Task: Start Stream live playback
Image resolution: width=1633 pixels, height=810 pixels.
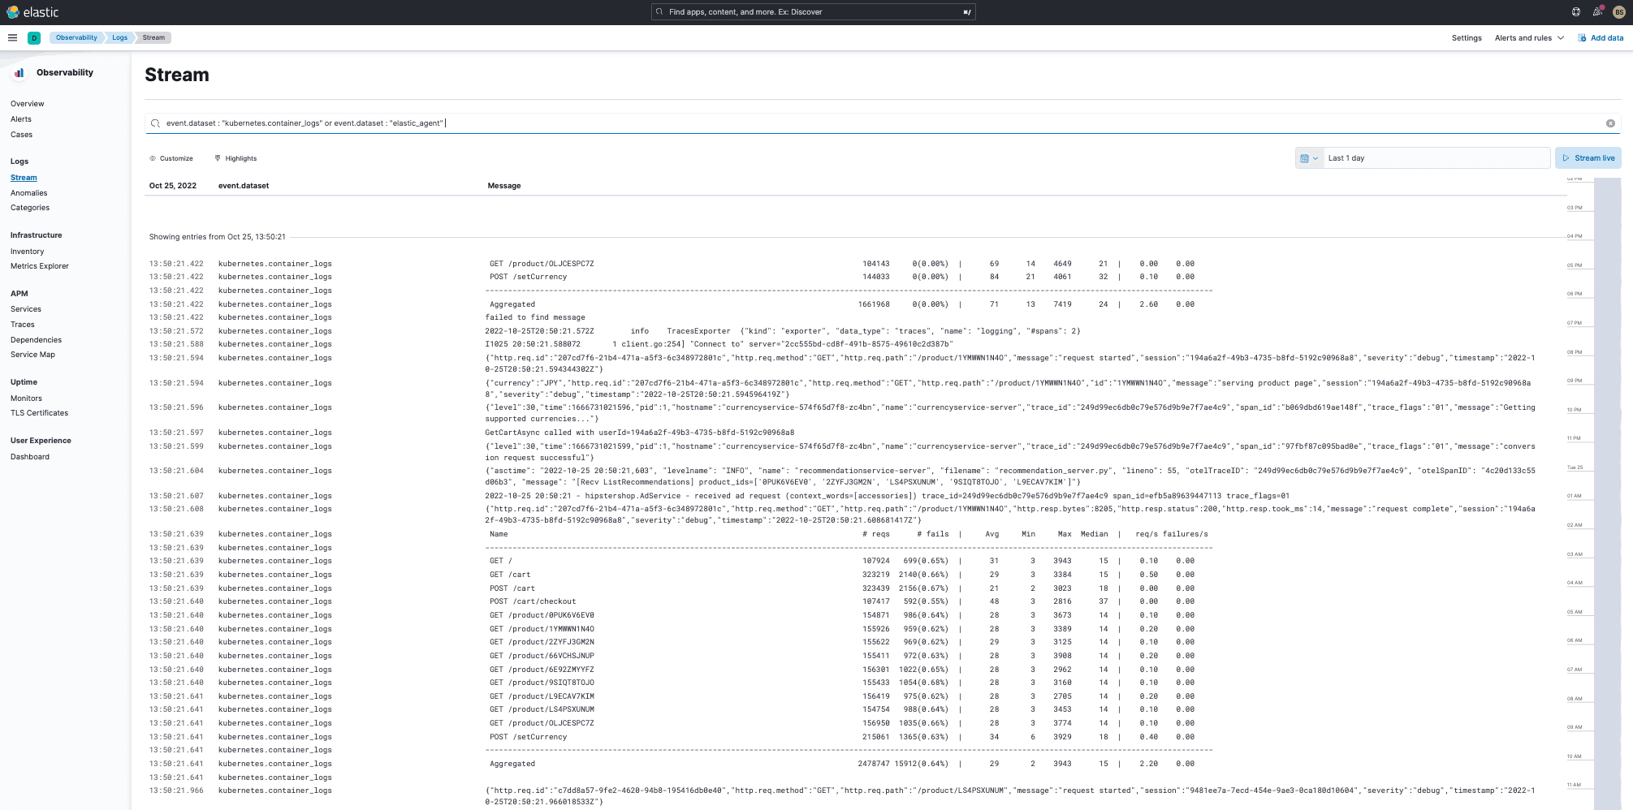Action: point(1588,158)
